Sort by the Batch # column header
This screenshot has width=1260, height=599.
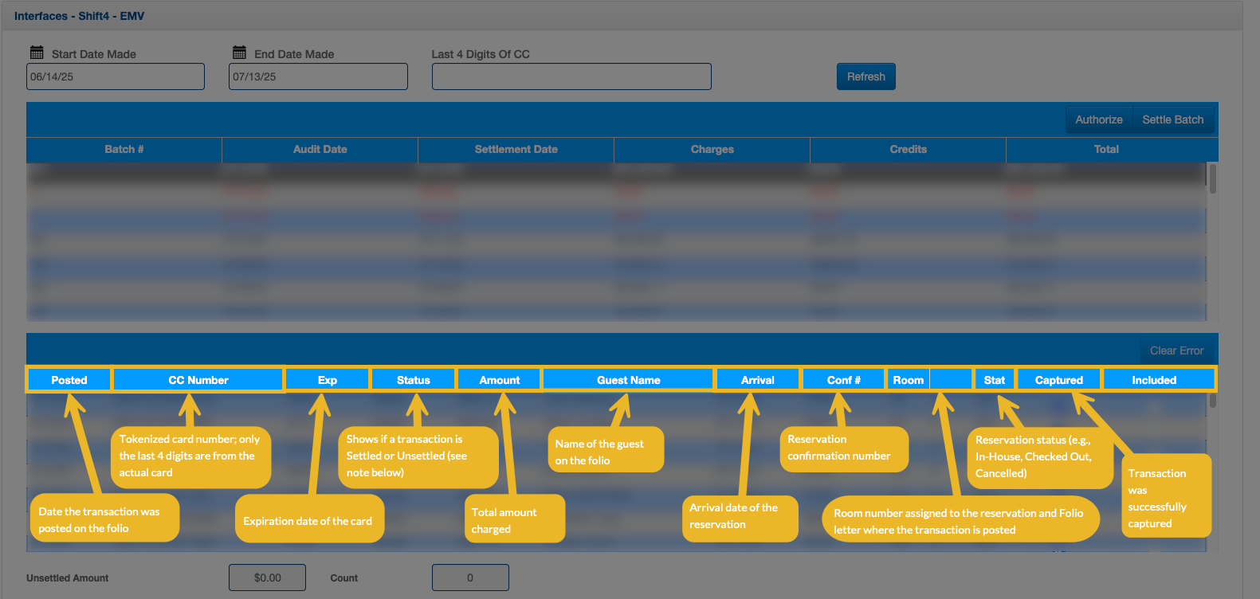coord(124,149)
